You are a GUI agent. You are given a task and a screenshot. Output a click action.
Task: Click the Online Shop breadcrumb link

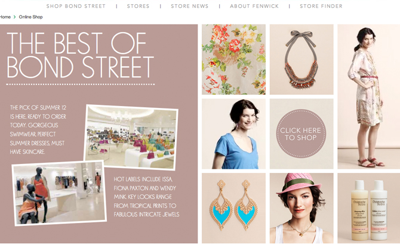[30, 17]
